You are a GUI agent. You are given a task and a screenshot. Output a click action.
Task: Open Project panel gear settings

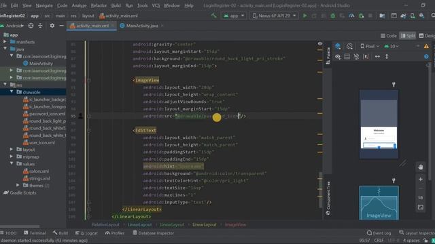52,26
